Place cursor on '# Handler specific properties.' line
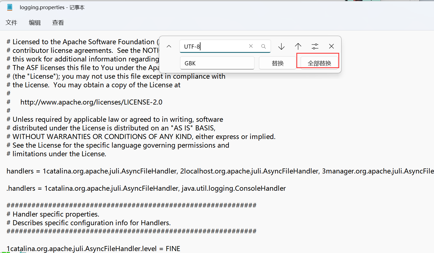This screenshot has height=253, width=434. [x=53, y=214]
